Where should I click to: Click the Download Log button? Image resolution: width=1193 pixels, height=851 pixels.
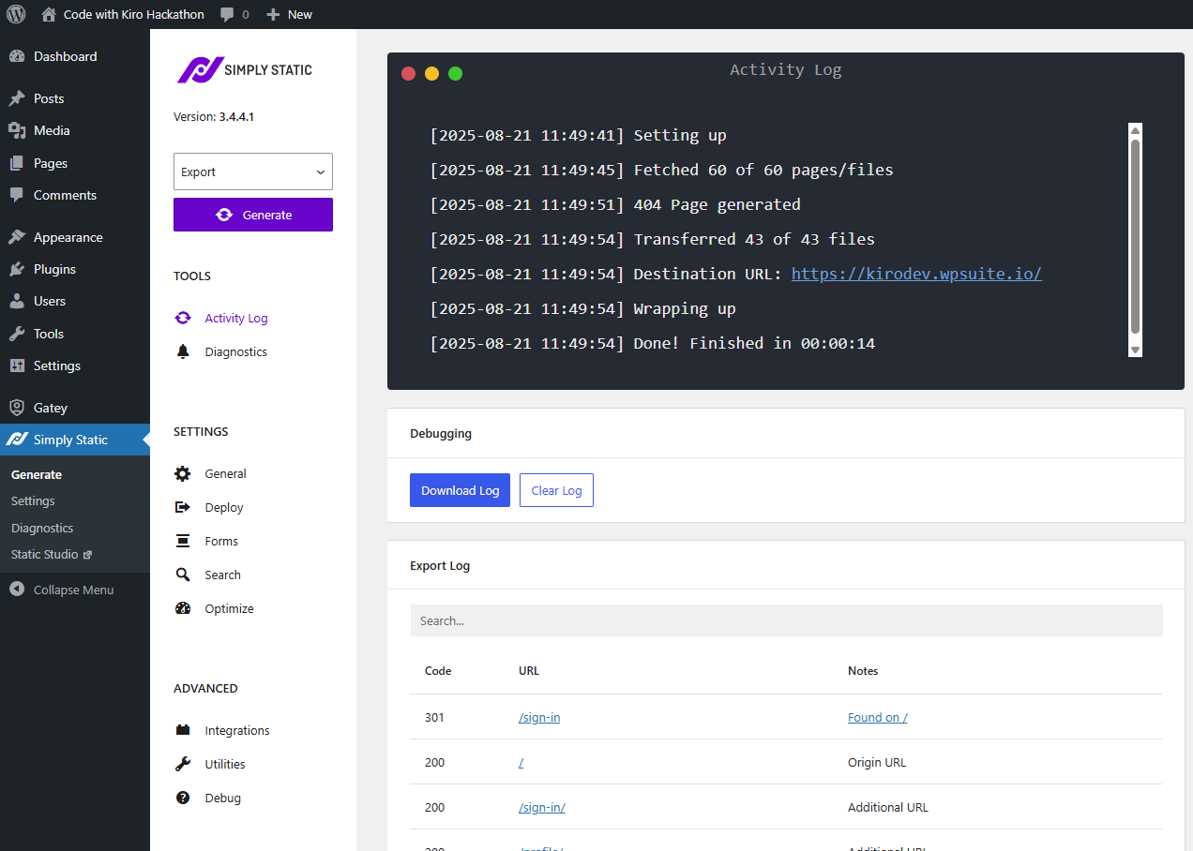point(460,490)
